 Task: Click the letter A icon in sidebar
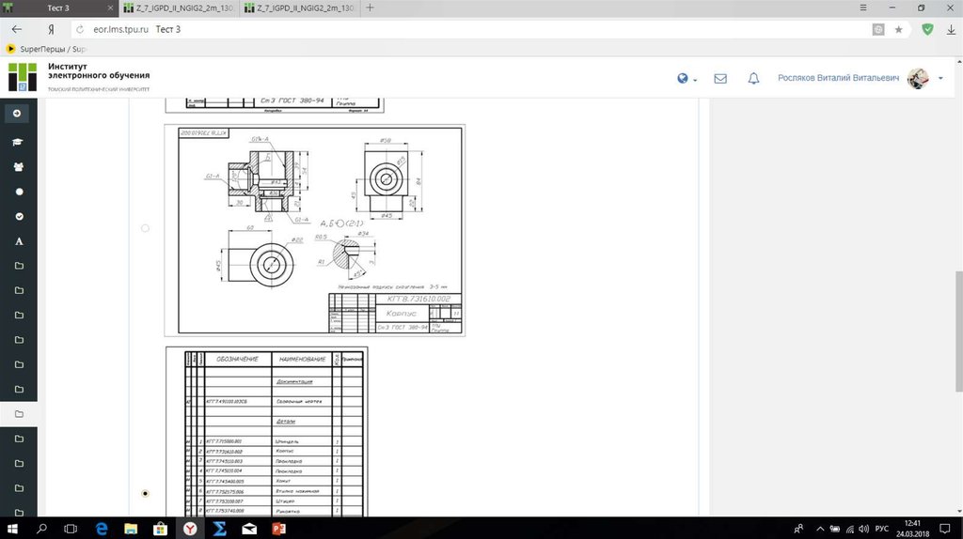tap(19, 241)
